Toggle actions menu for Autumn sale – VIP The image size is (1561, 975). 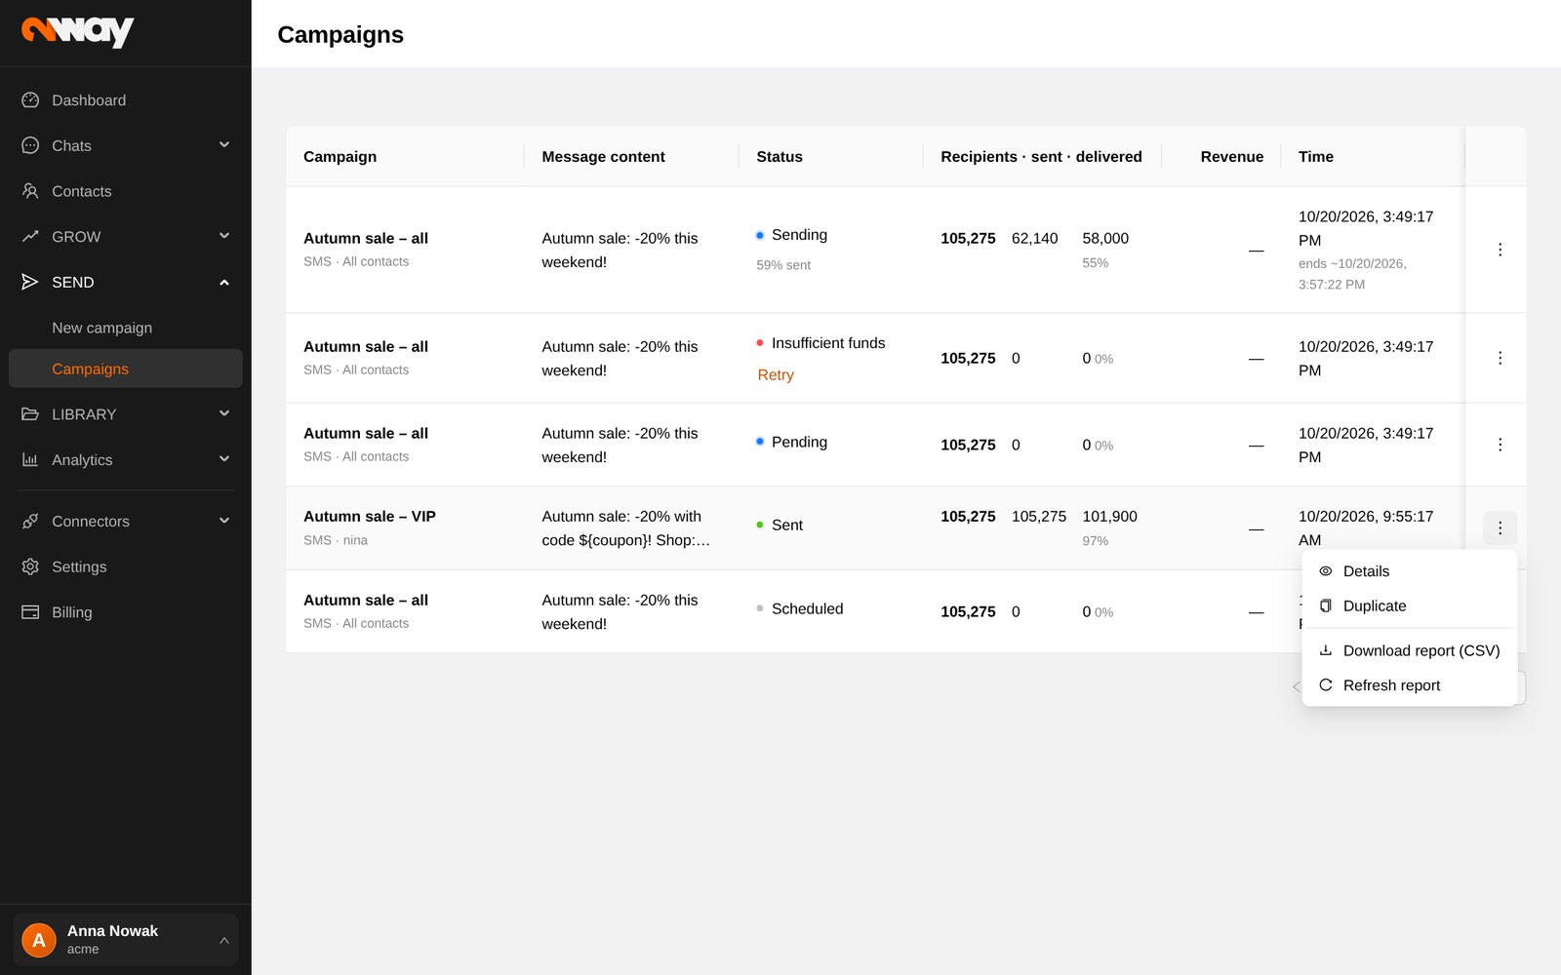[1500, 527]
